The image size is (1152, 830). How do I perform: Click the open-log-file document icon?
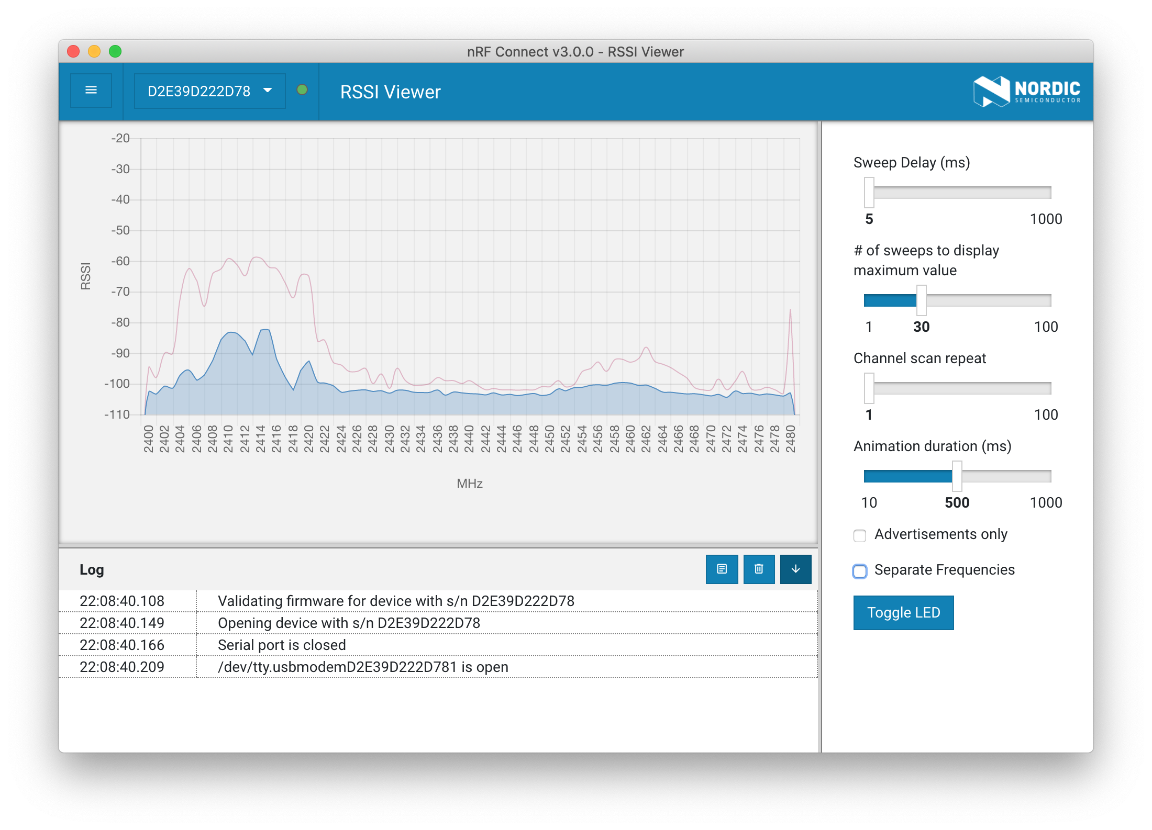click(722, 569)
